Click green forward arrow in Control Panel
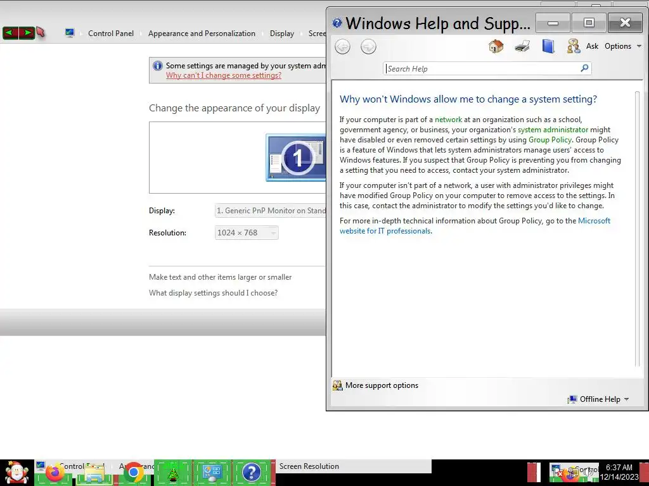The image size is (649, 486). 27,33
